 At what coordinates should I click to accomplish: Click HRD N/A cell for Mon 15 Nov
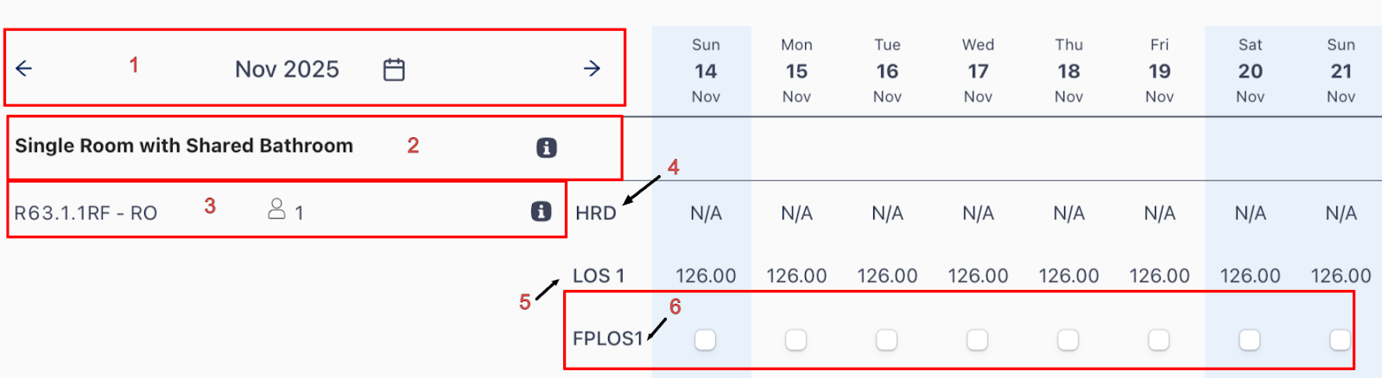796,213
